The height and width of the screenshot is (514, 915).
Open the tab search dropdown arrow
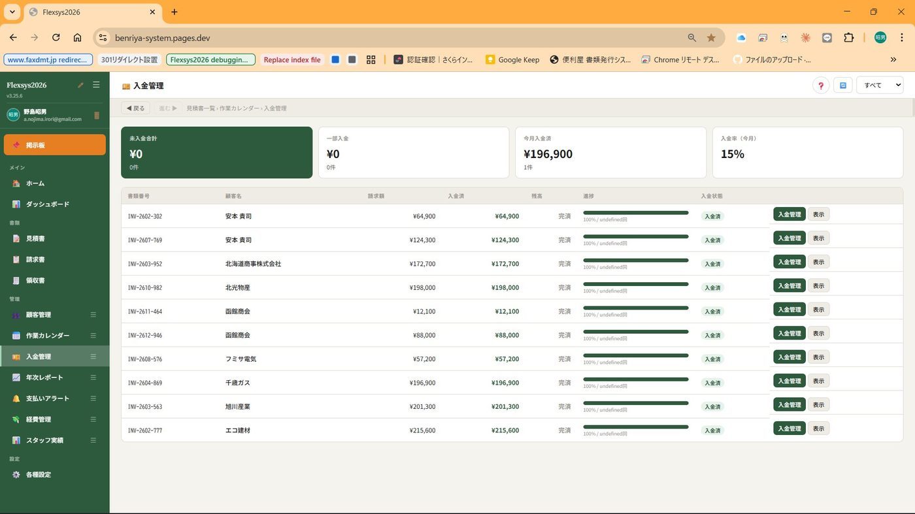click(12, 12)
